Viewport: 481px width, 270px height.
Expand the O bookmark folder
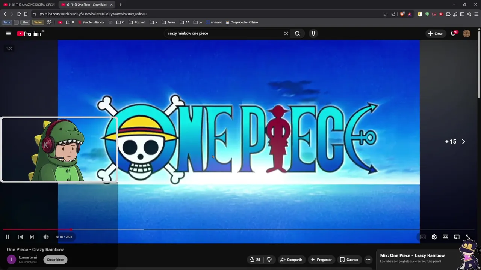coord(120,22)
